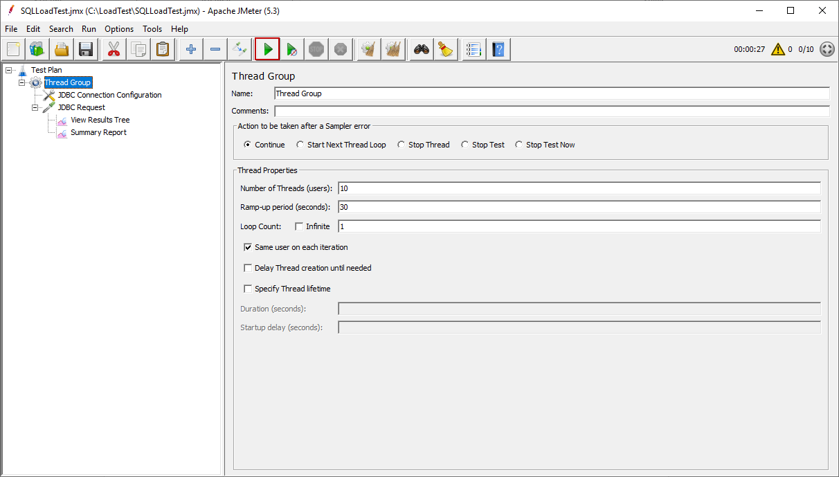Save the test plan with floppy icon

pos(86,49)
